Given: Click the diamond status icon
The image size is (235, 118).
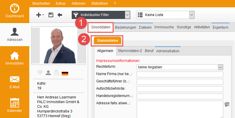Looking at the screenshot, I should pos(40,73).
